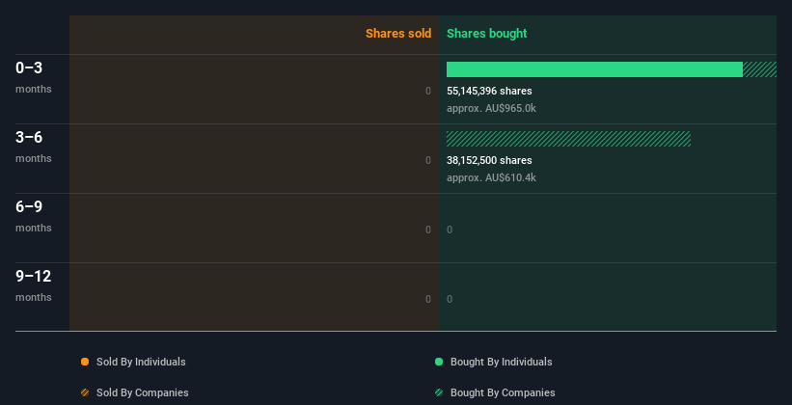Click the 6–9 months row label
792x405 pixels.
34,216
